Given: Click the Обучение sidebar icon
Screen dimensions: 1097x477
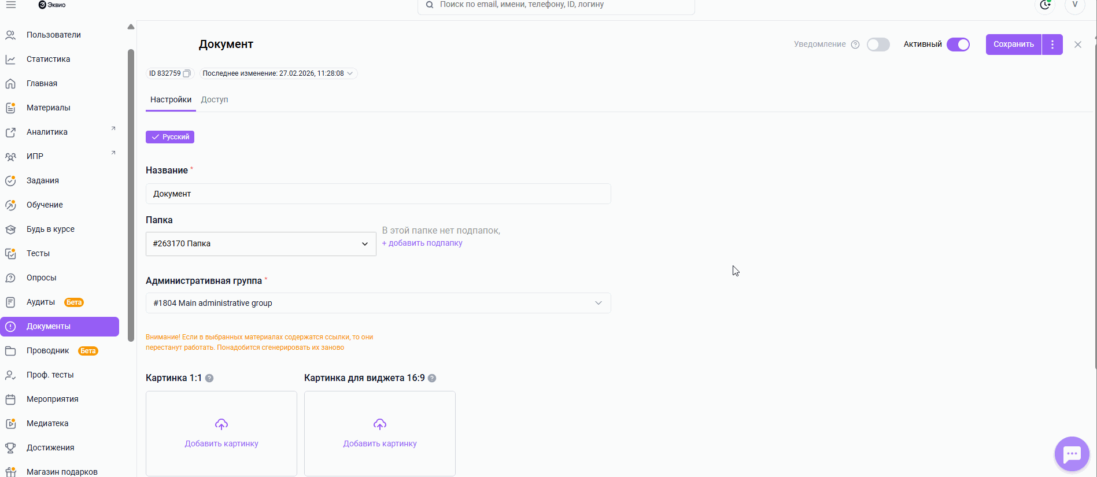Looking at the screenshot, I should click(10, 205).
